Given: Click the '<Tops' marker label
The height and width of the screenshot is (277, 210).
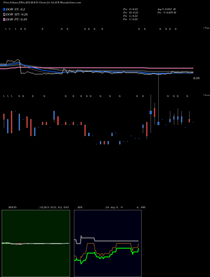Looking at the screenshot, I should click(x=206, y=28).
